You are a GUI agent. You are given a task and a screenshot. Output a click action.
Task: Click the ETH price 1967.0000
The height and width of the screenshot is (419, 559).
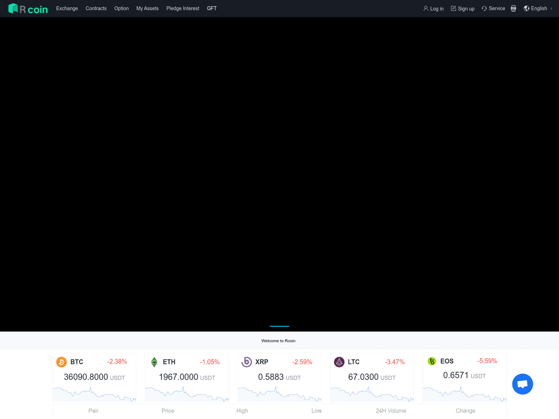coord(178,377)
